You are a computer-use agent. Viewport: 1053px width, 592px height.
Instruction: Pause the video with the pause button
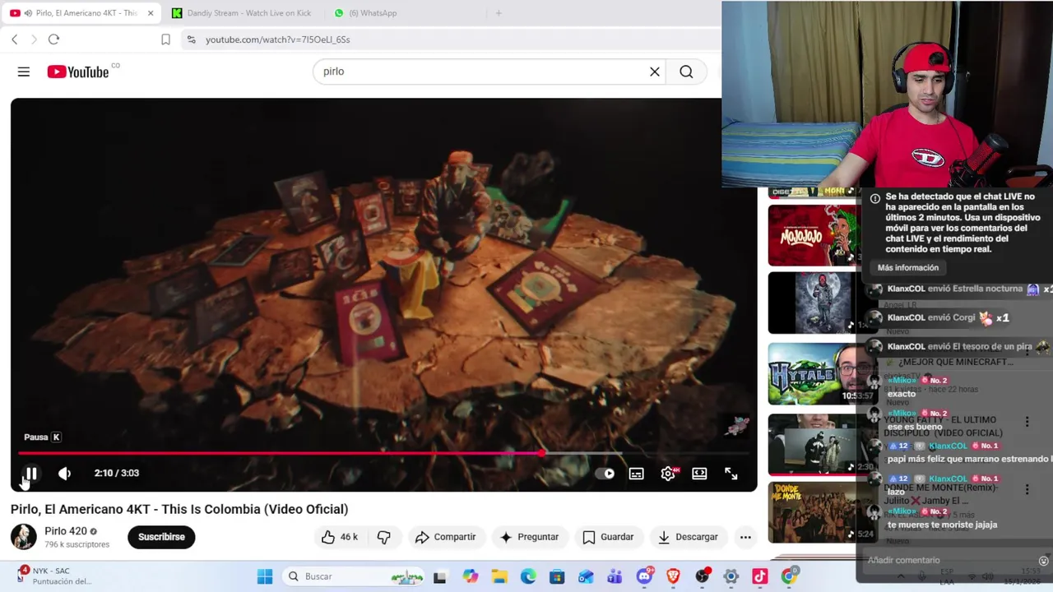tap(30, 473)
